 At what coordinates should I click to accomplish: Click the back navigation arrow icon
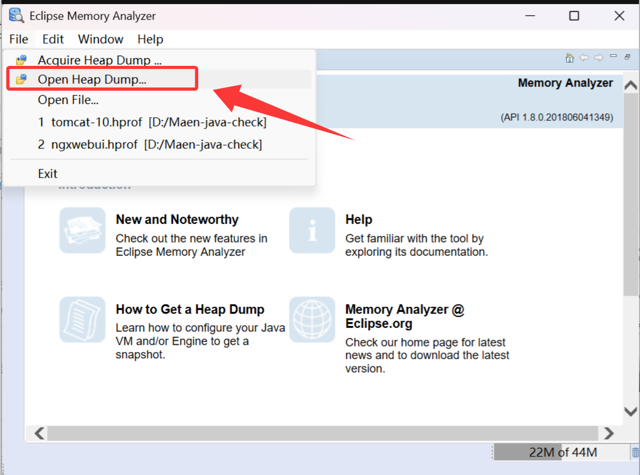pos(584,58)
